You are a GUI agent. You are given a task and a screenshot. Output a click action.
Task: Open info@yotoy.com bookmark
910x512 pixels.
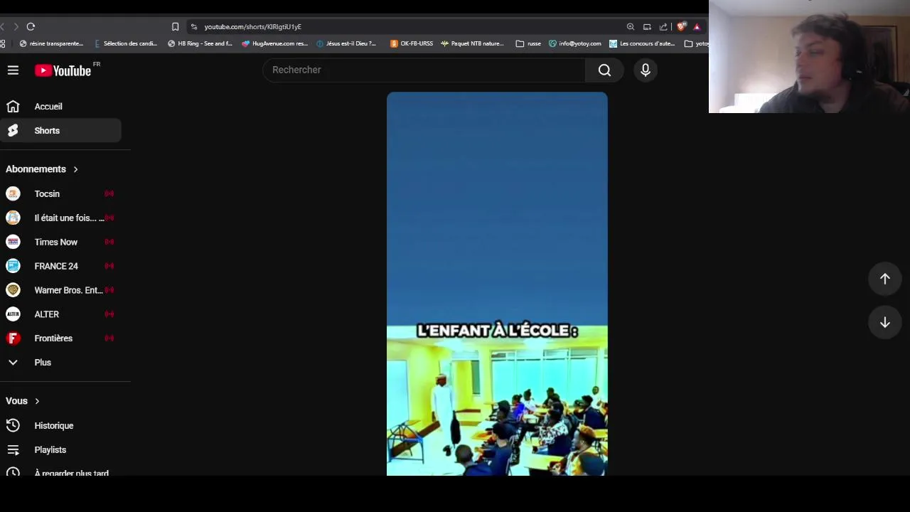click(x=575, y=43)
